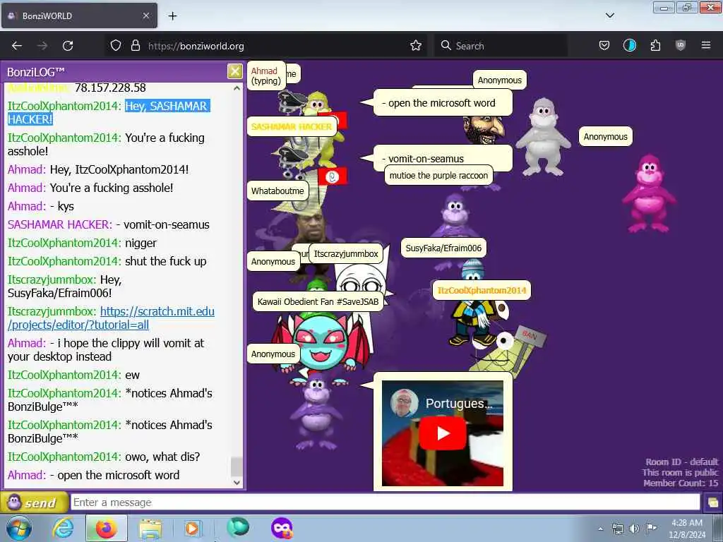723x542 pixels.
Task: Click the send button
Action: point(34,502)
